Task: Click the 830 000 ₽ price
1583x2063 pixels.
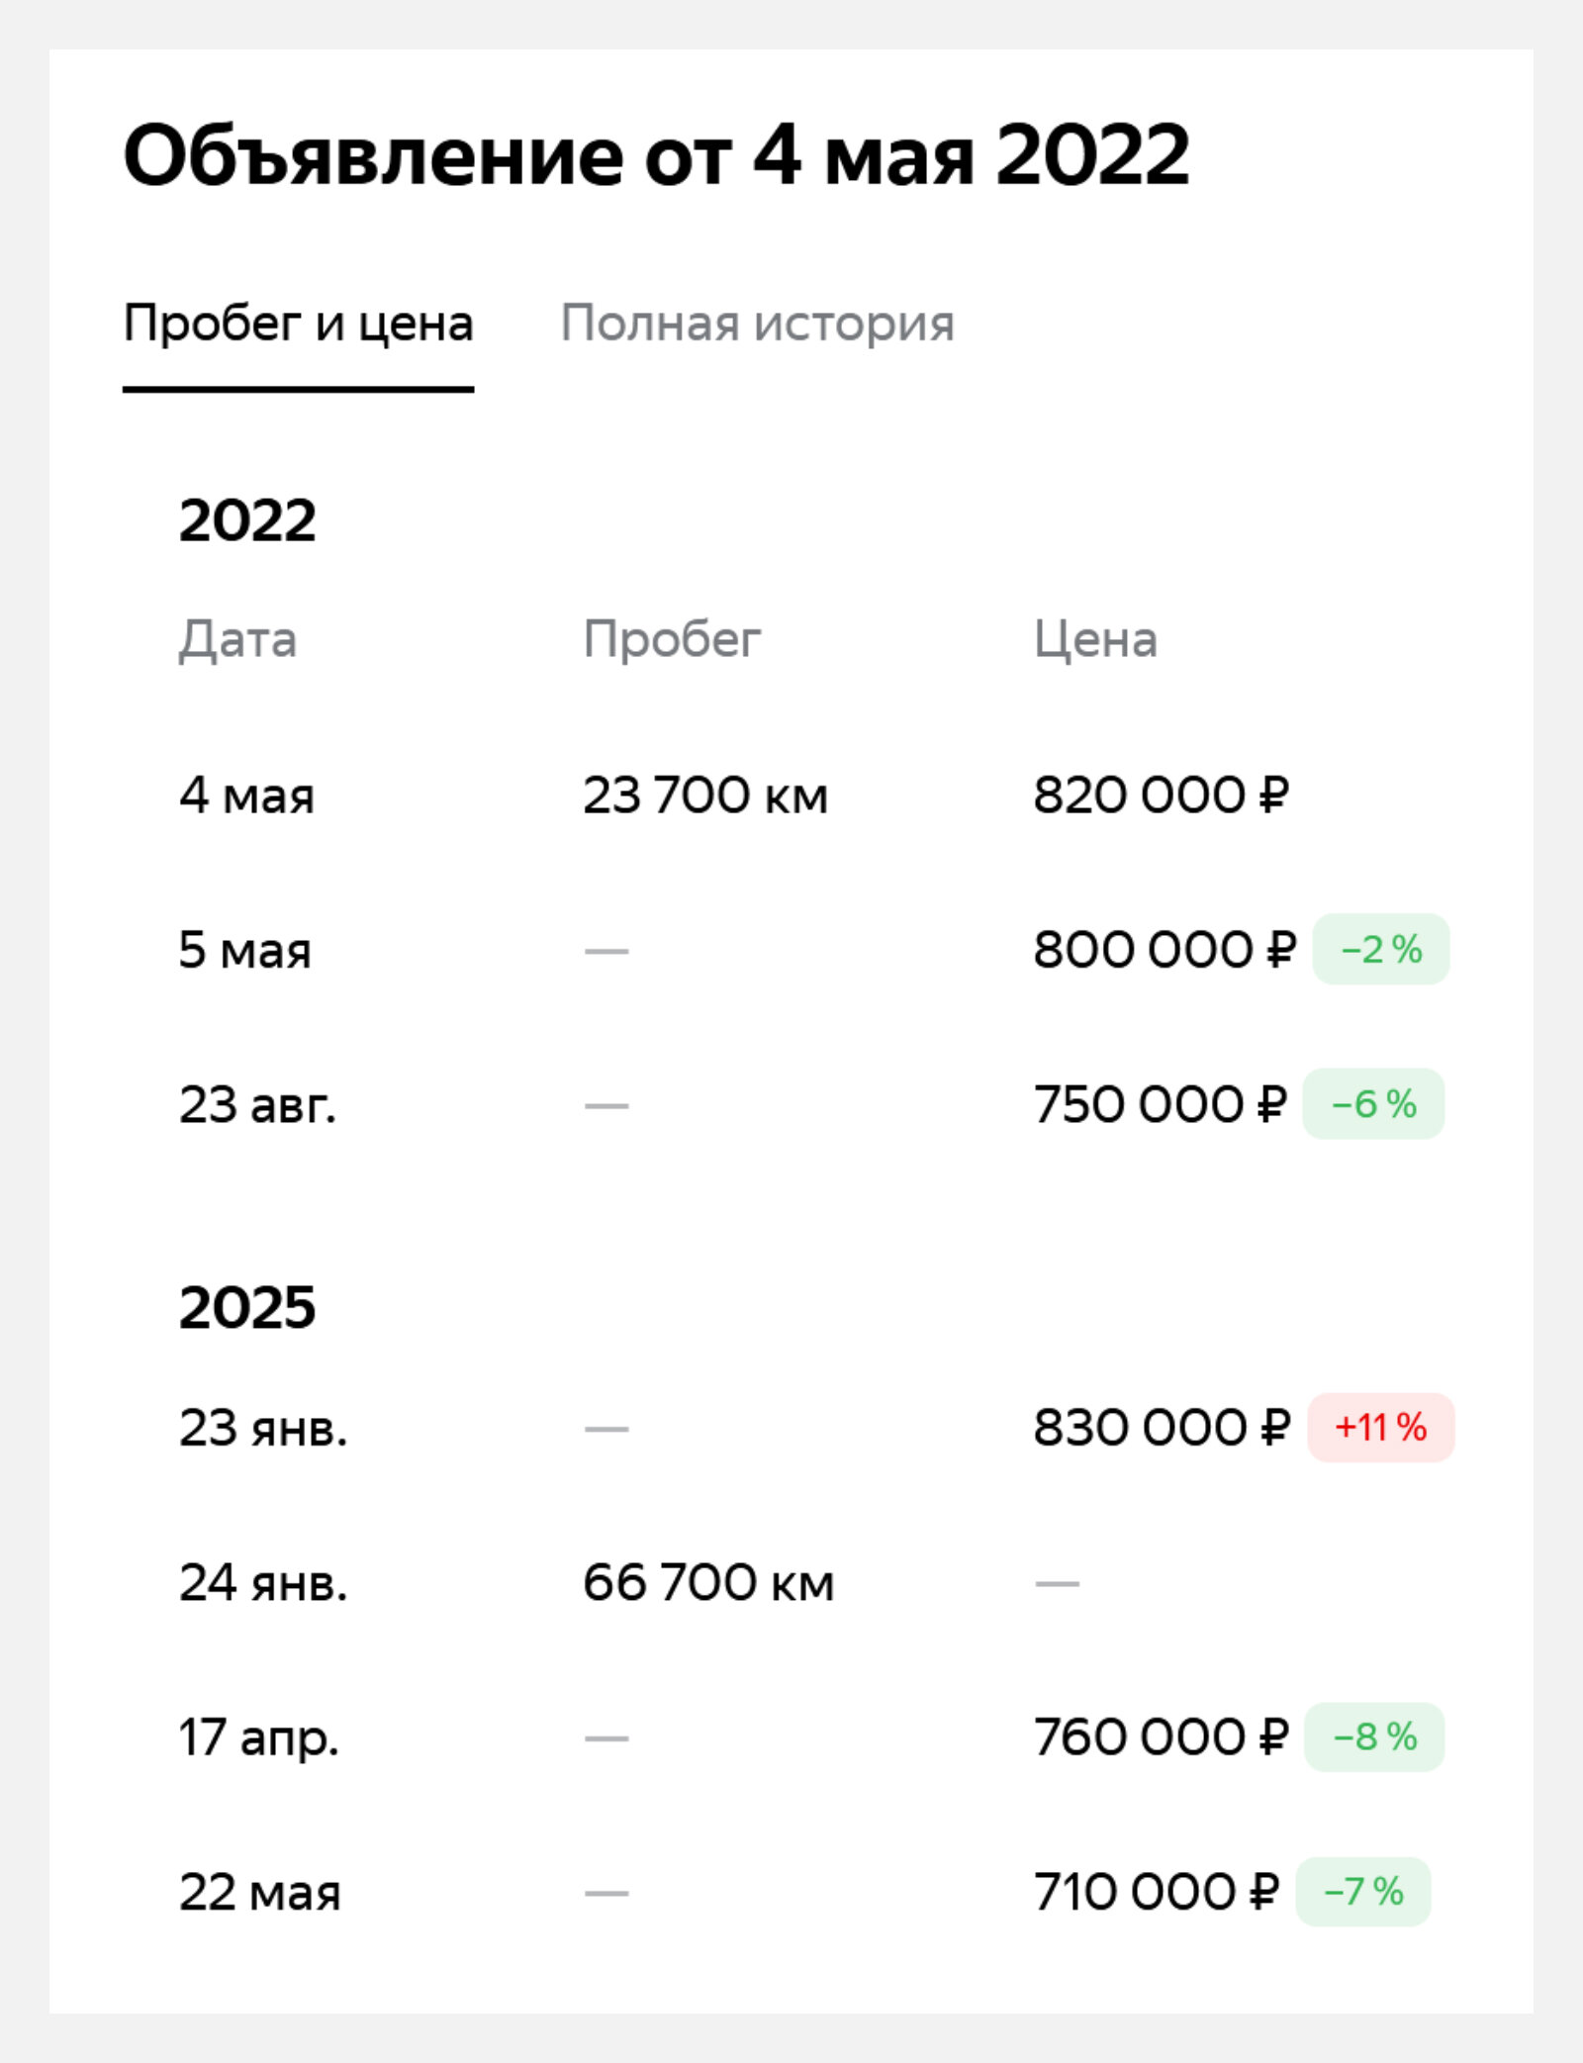Action: [1163, 1428]
